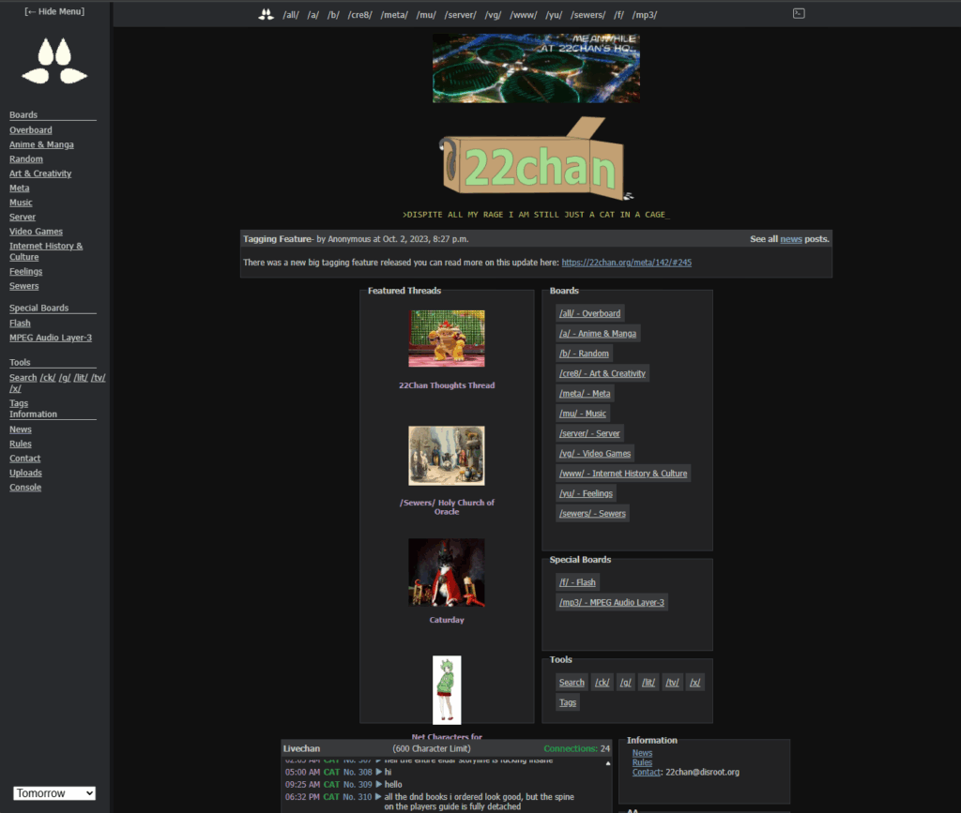The height and width of the screenshot is (813, 961).
Task: Open the 22Chan Thoughts Thread title
Action: point(447,385)
